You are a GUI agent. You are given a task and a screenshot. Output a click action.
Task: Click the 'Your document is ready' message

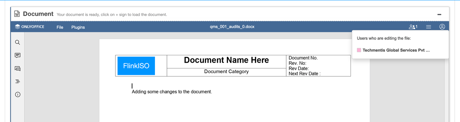click(112, 14)
